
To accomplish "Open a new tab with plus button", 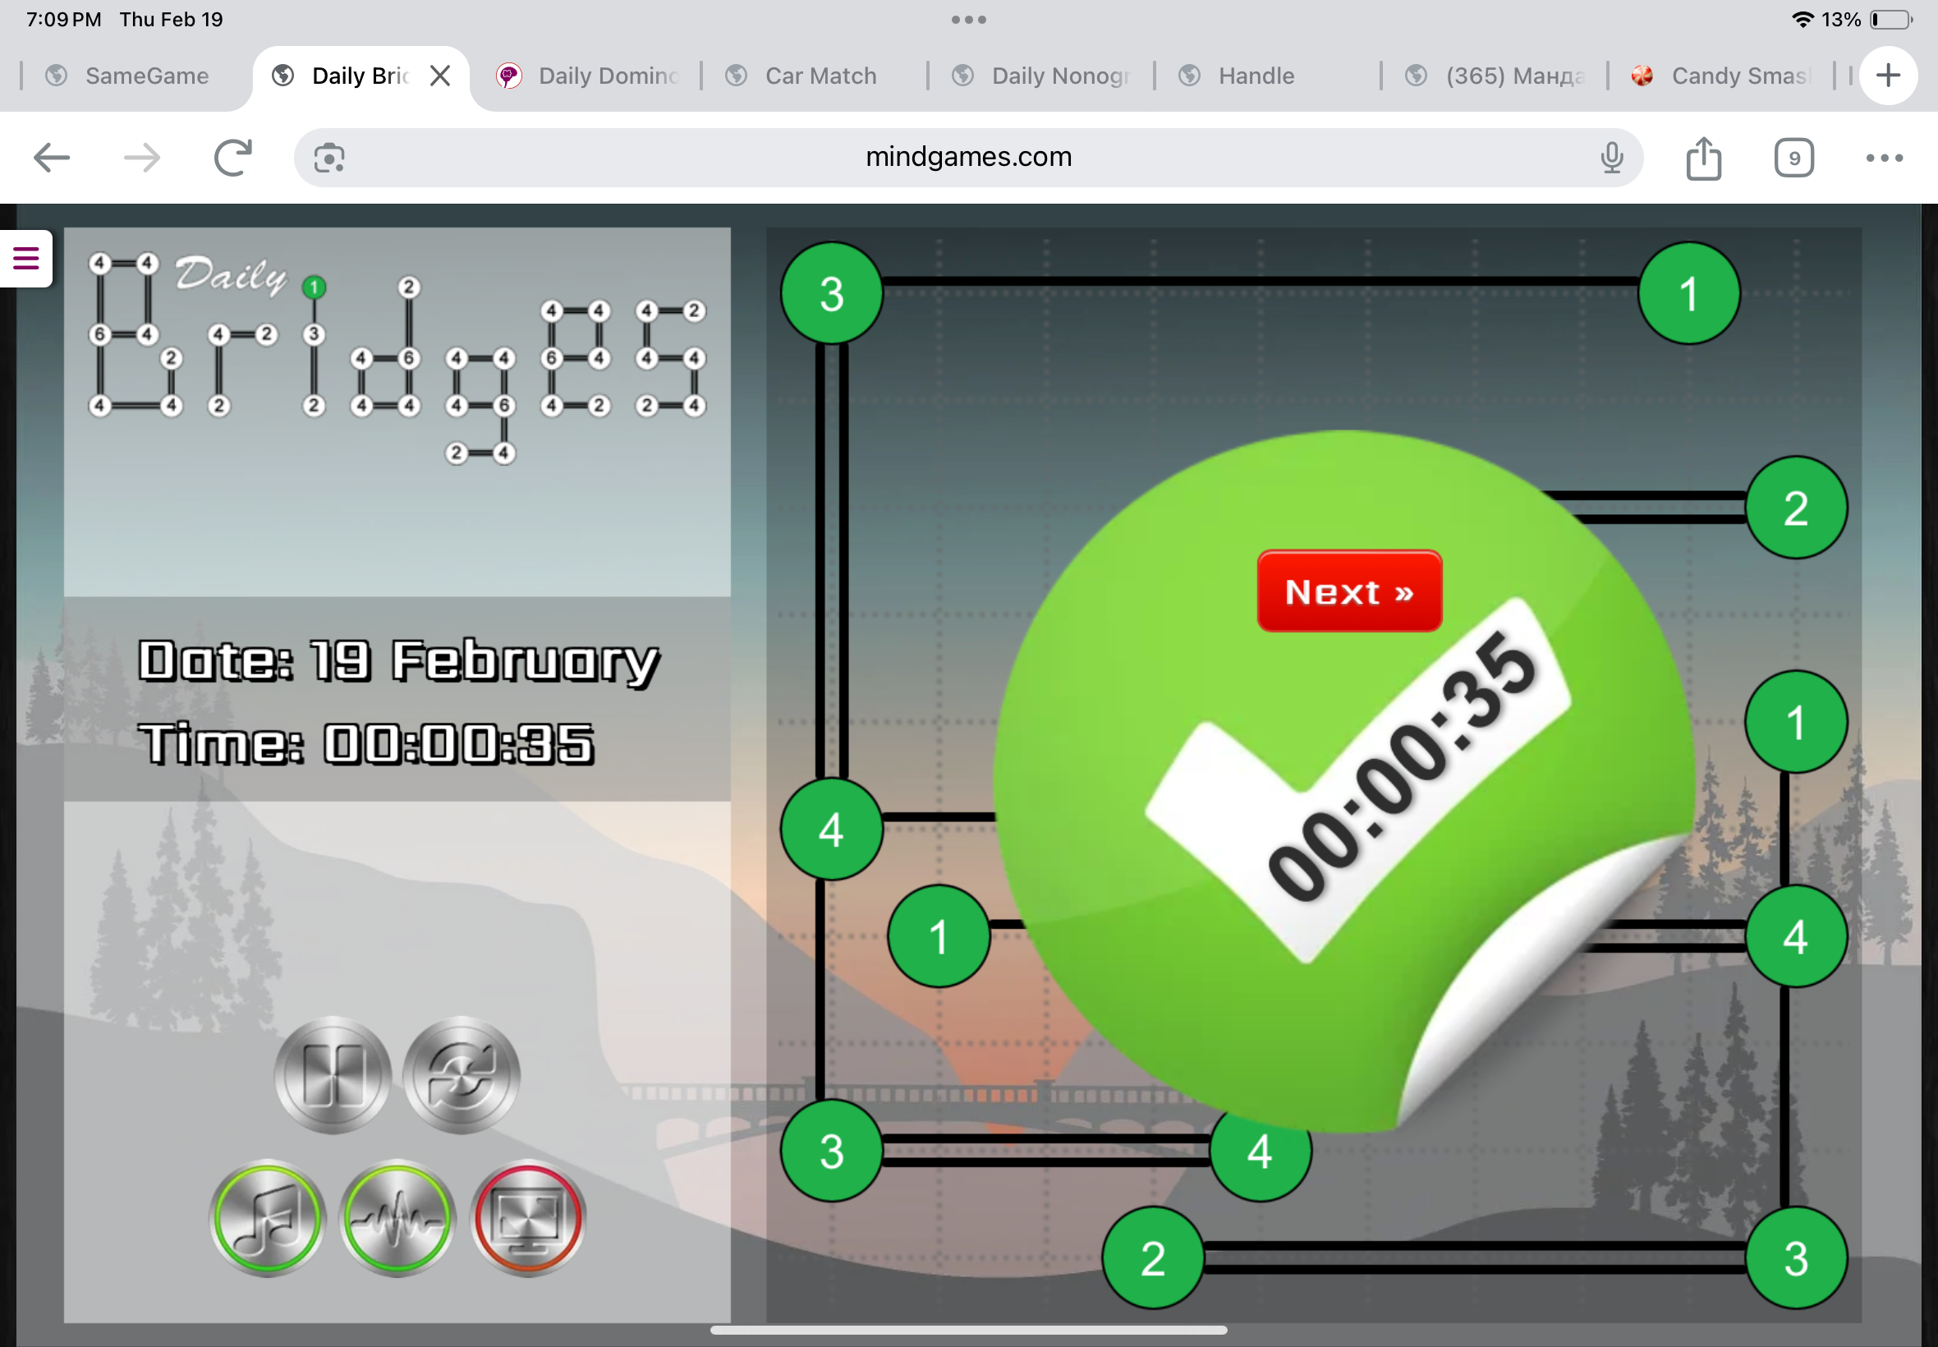I will [1887, 76].
